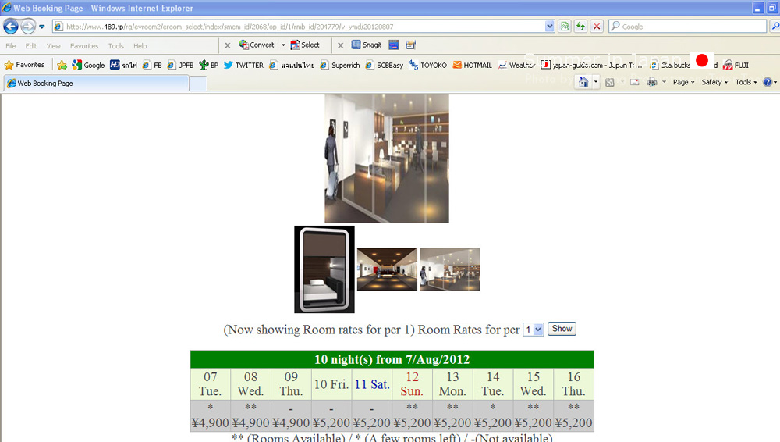780x442 pixels.
Task: Click the compatibility view icon
Action: [x=565, y=27]
